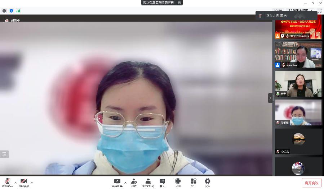
Task: Open the Settings gear icon
Action: click(208, 181)
